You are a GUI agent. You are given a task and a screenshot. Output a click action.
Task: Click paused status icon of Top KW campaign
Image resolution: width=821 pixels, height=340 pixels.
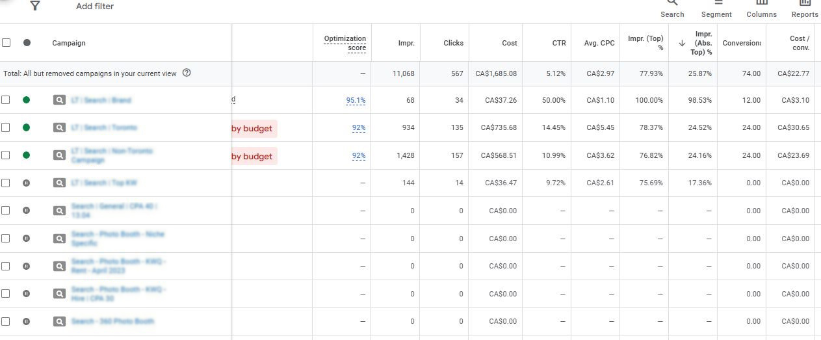26,183
